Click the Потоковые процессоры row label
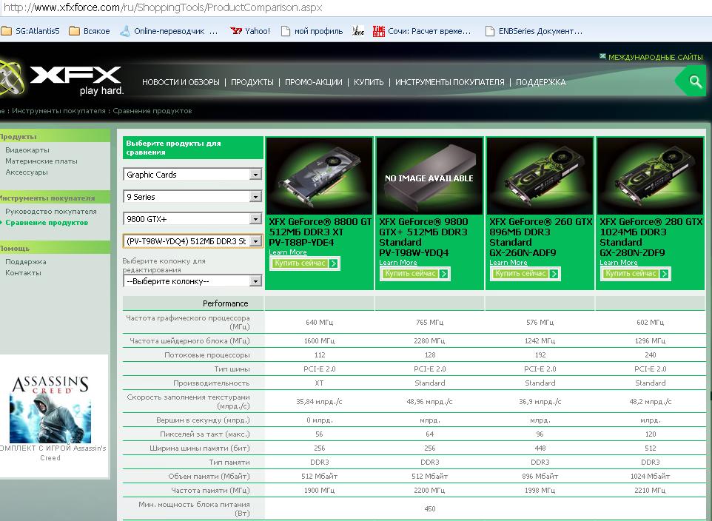 tap(206, 354)
